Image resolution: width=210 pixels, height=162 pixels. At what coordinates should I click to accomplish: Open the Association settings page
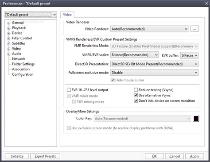[21, 69]
